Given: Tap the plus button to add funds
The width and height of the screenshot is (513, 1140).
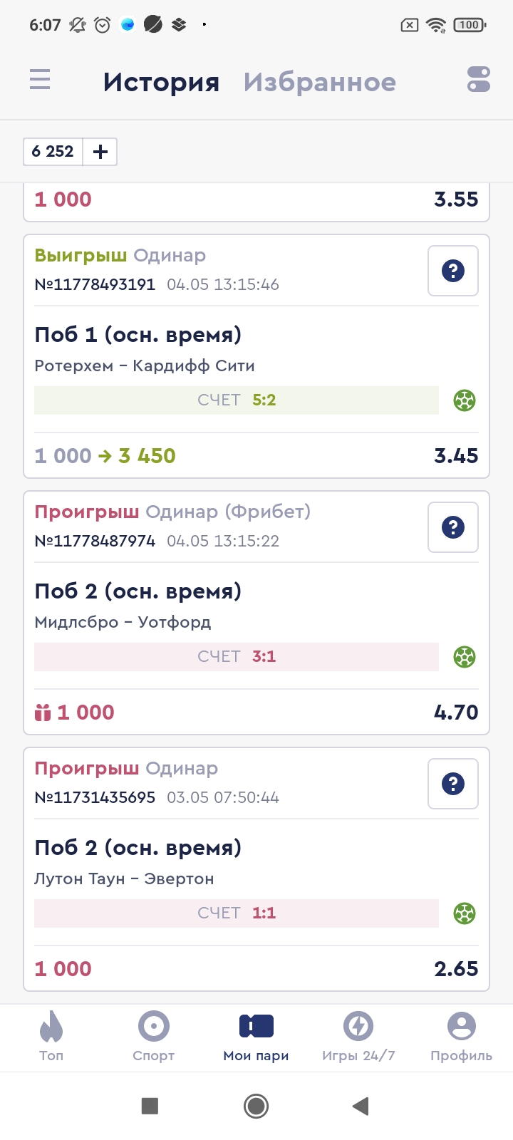Looking at the screenshot, I should (100, 152).
